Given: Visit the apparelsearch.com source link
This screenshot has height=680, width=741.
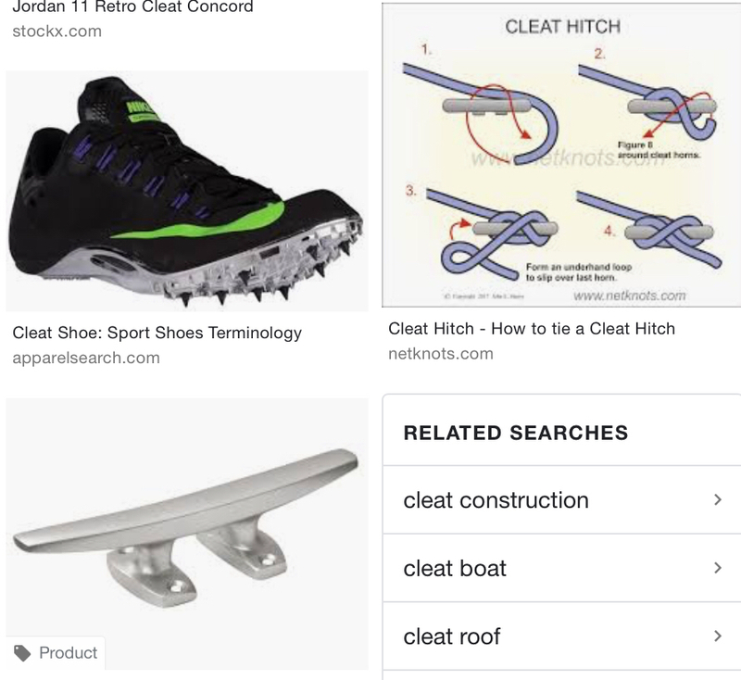Looking at the screenshot, I should 86,358.
